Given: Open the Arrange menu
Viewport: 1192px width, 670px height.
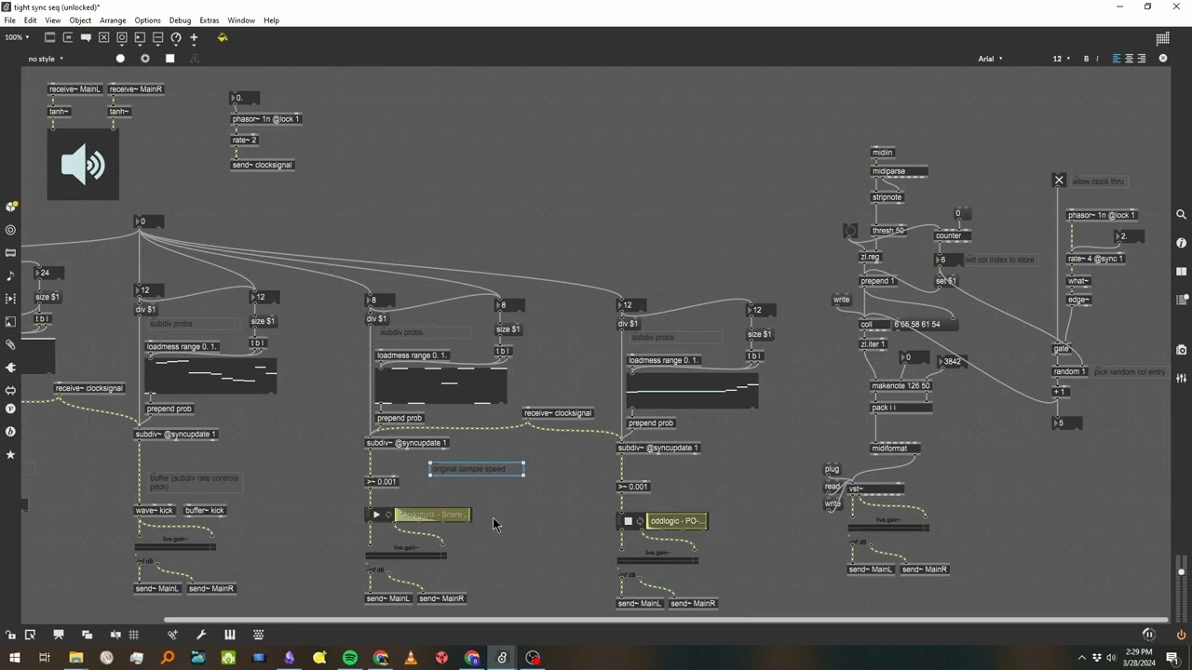Looking at the screenshot, I should 113,20.
